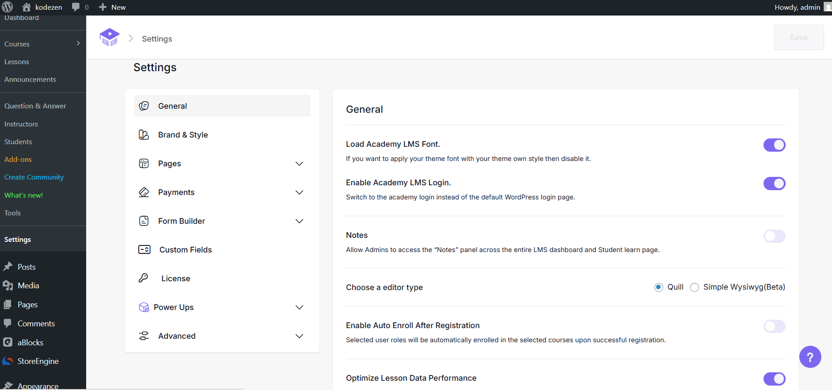Viewport: 832px width, 390px height.
Task: Click the Academy LMS graduation cap logo
Action: [x=110, y=38]
